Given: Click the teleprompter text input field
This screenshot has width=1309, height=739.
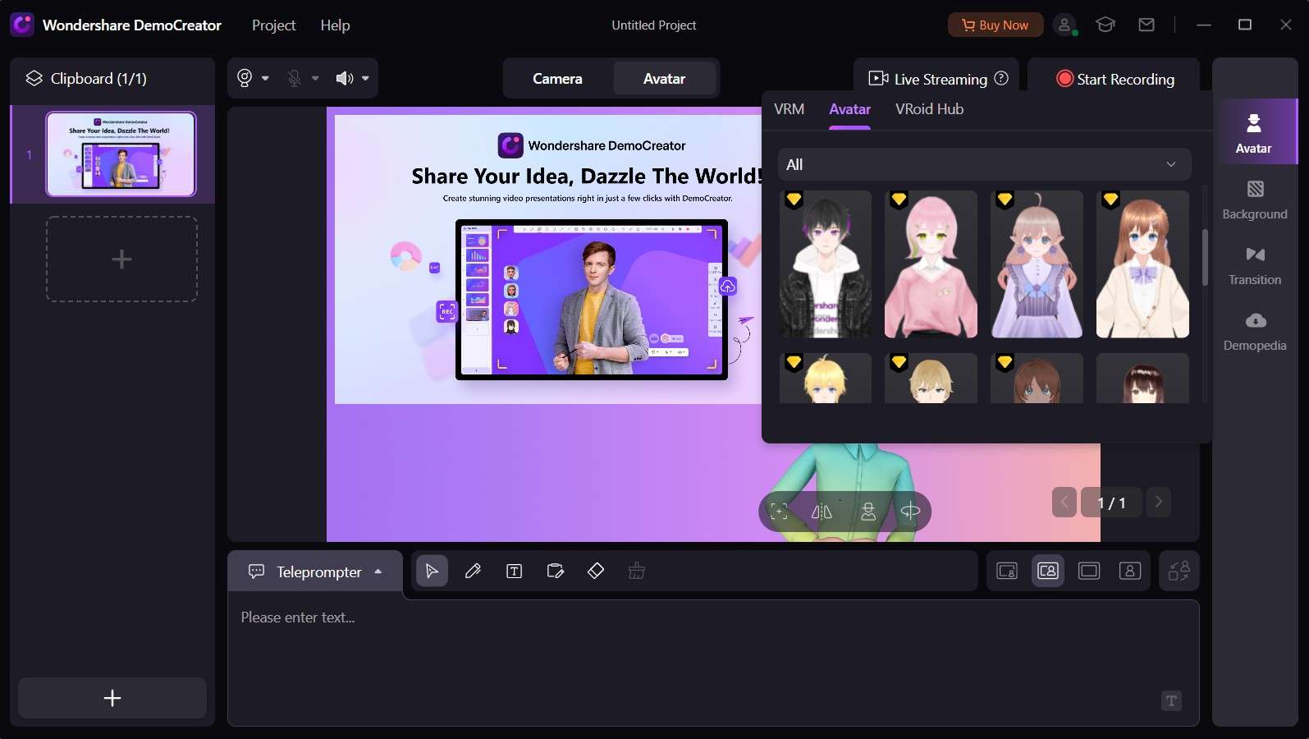Looking at the screenshot, I should [713, 663].
